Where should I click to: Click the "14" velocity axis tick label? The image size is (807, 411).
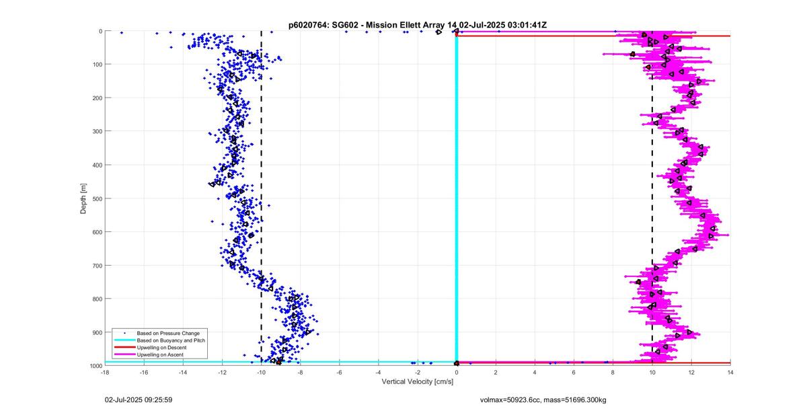tap(730, 372)
